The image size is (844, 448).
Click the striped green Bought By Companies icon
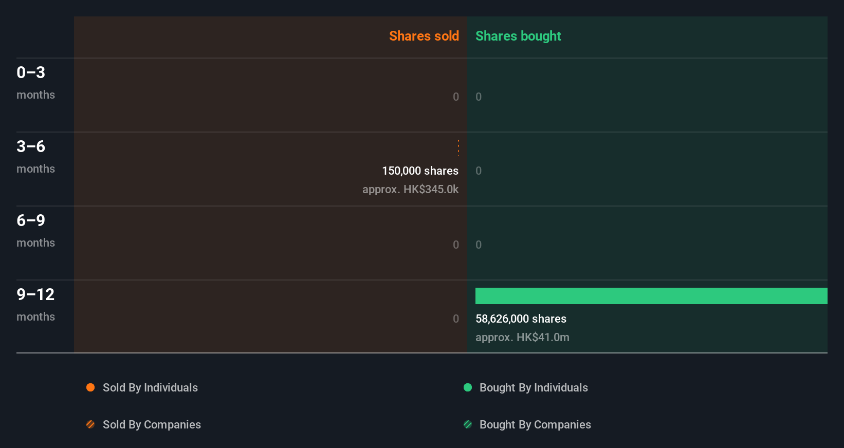click(x=468, y=424)
